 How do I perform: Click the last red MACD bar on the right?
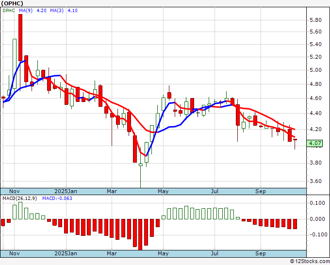pos(295,224)
